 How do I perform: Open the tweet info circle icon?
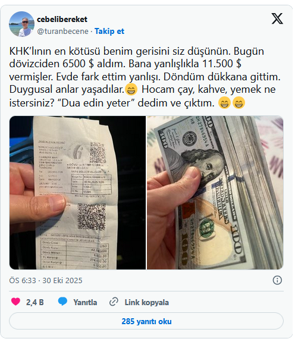pos(277,280)
